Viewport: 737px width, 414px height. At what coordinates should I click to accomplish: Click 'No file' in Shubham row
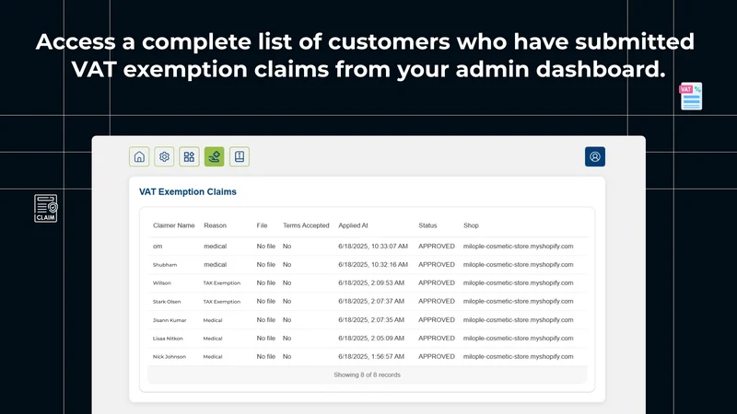(266, 265)
